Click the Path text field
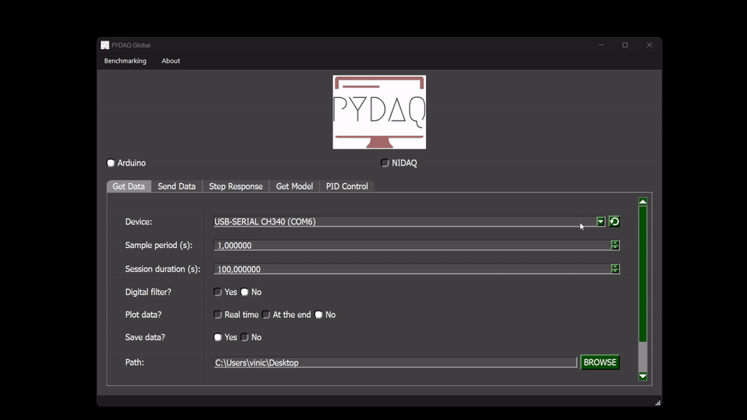 pyautogui.click(x=394, y=363)
